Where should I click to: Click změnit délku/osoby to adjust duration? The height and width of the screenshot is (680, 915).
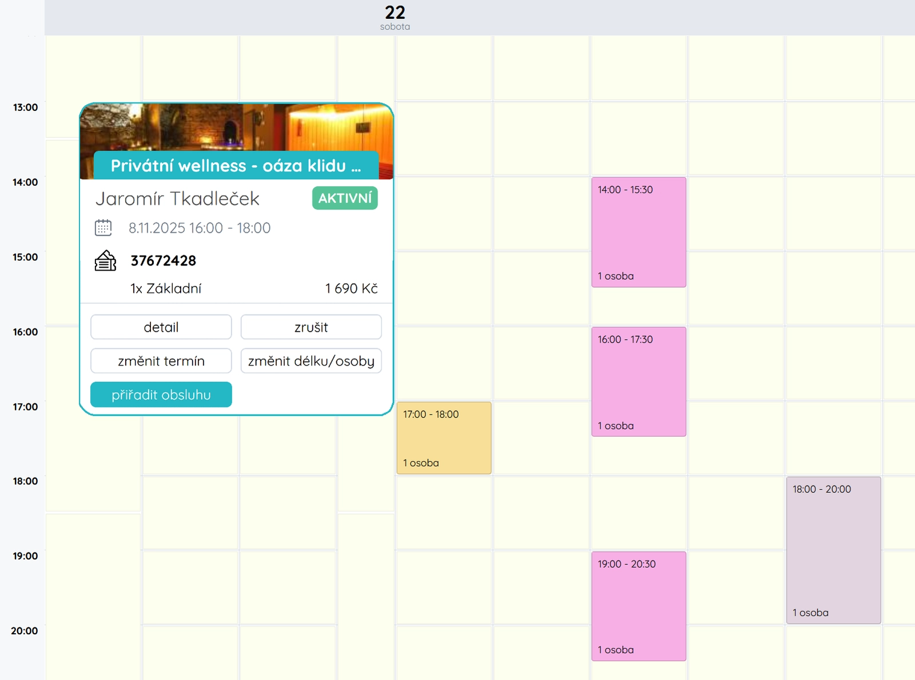pos(311,360)
